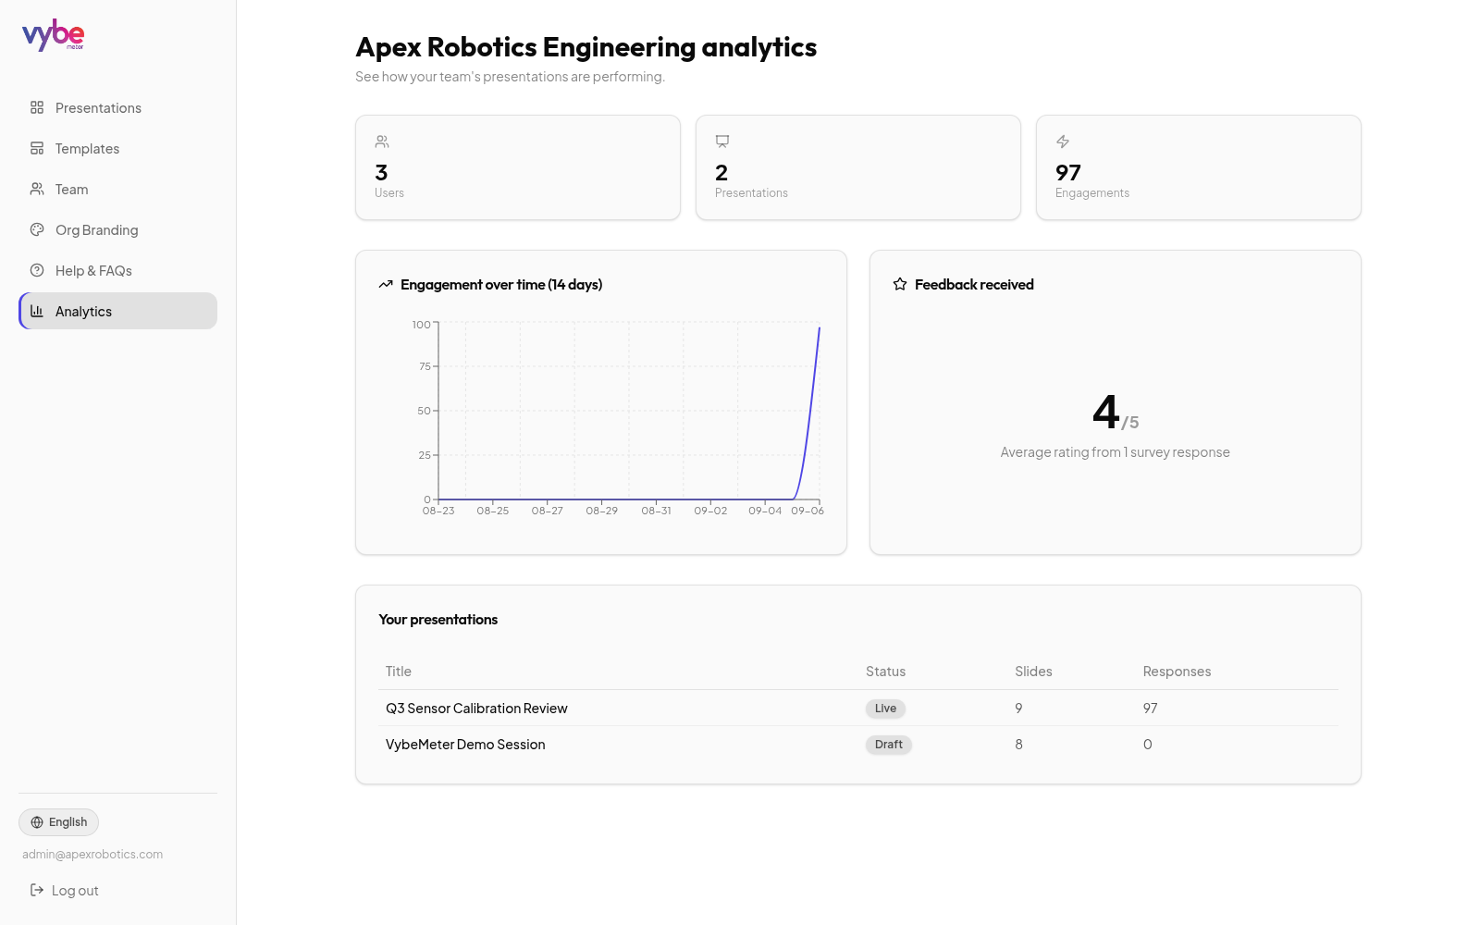This screenshot has height=925, width=1480.
Task: Open the Templates menu item
Action: coord(117,148)
